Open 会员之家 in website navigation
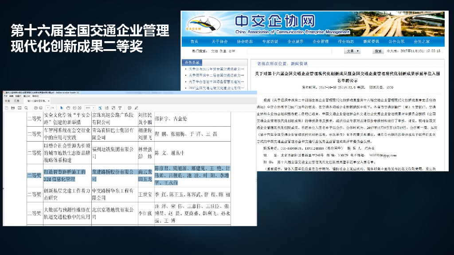This screenshot has height=255, width=454. click(422, 42)
